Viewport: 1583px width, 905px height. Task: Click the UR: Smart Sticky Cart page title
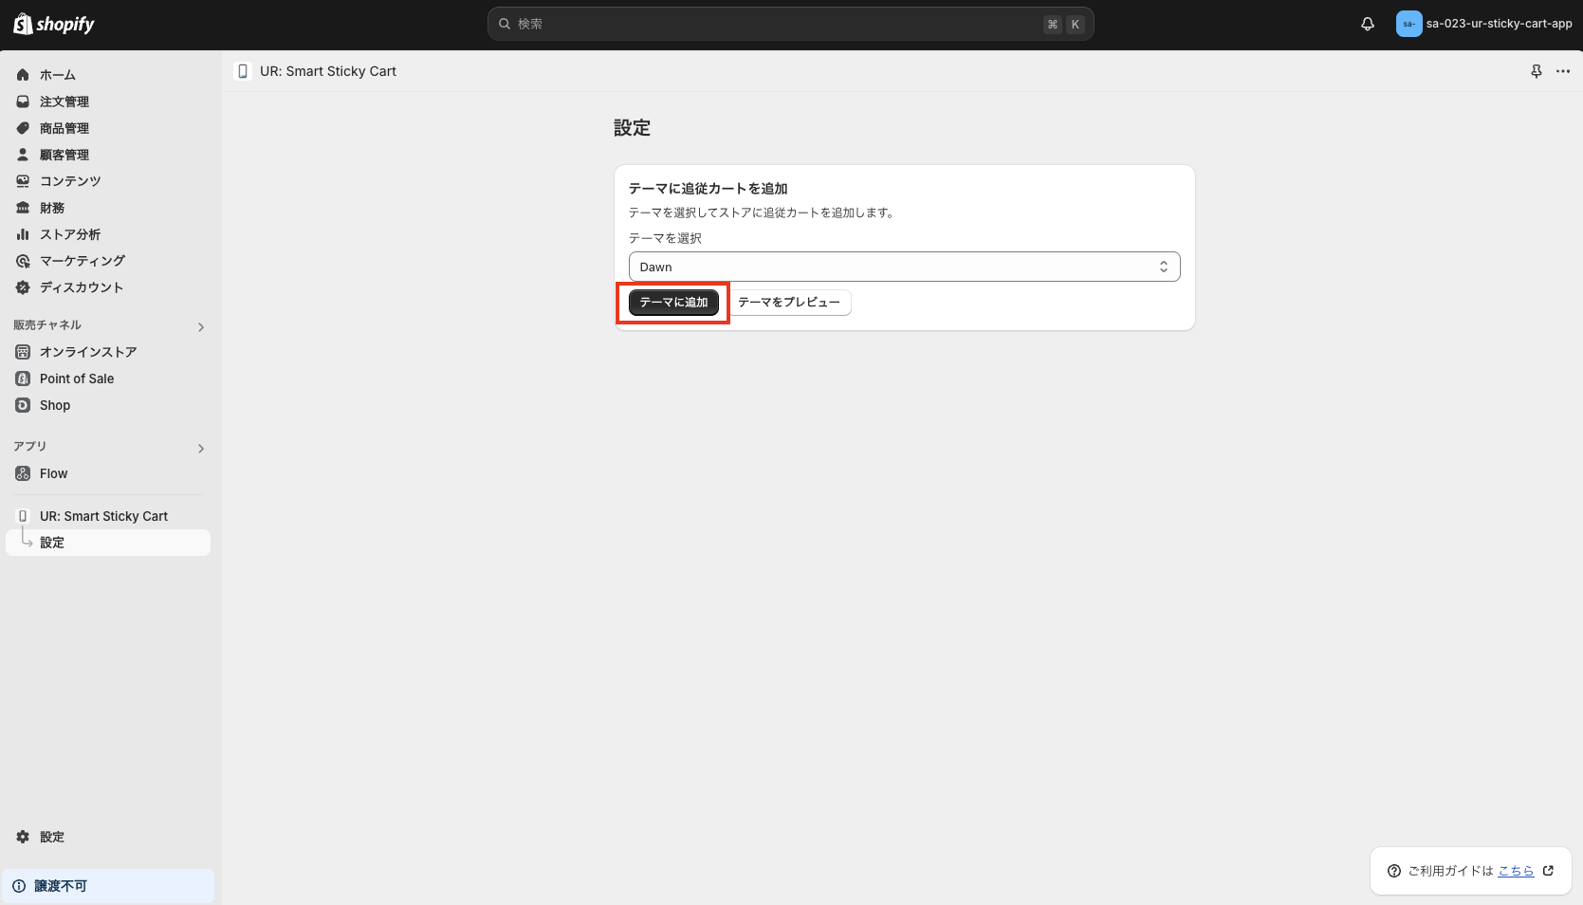click(x=328, y=71)
